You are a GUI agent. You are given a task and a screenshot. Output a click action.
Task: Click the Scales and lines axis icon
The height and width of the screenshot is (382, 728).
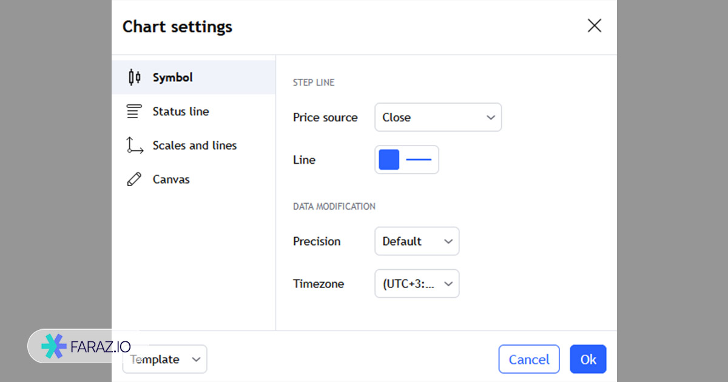tap(135, 146)
